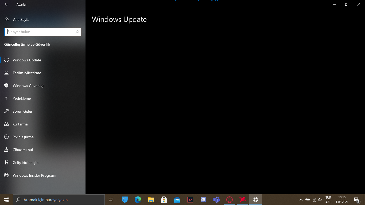Open Microsoft Teams from the taskbar
This screenshot has height=205, width=365.
pyautogui.click(x=216, y=200)
